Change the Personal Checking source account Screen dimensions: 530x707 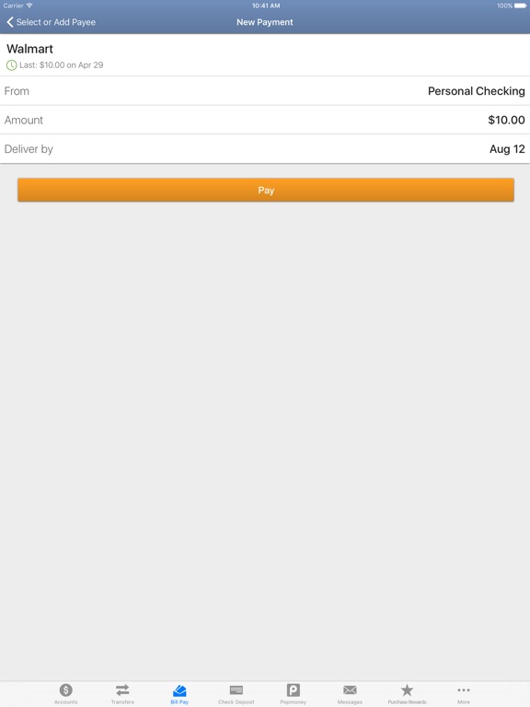click(x=477, y=91)
